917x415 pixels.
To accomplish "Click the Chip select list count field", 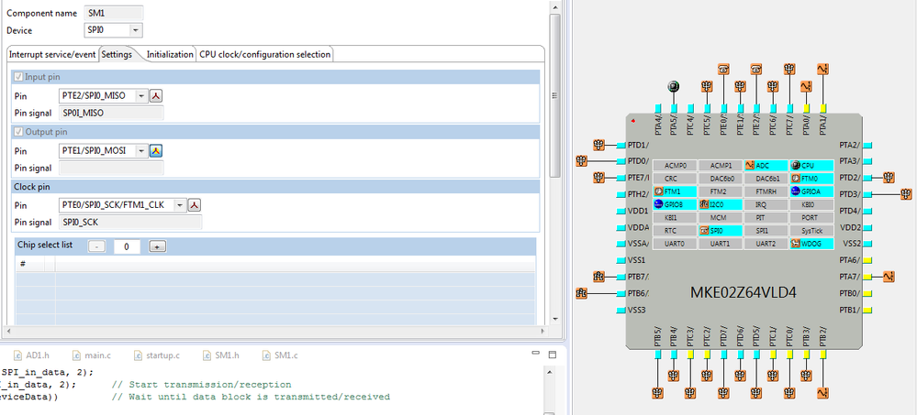I will (127, 247).
